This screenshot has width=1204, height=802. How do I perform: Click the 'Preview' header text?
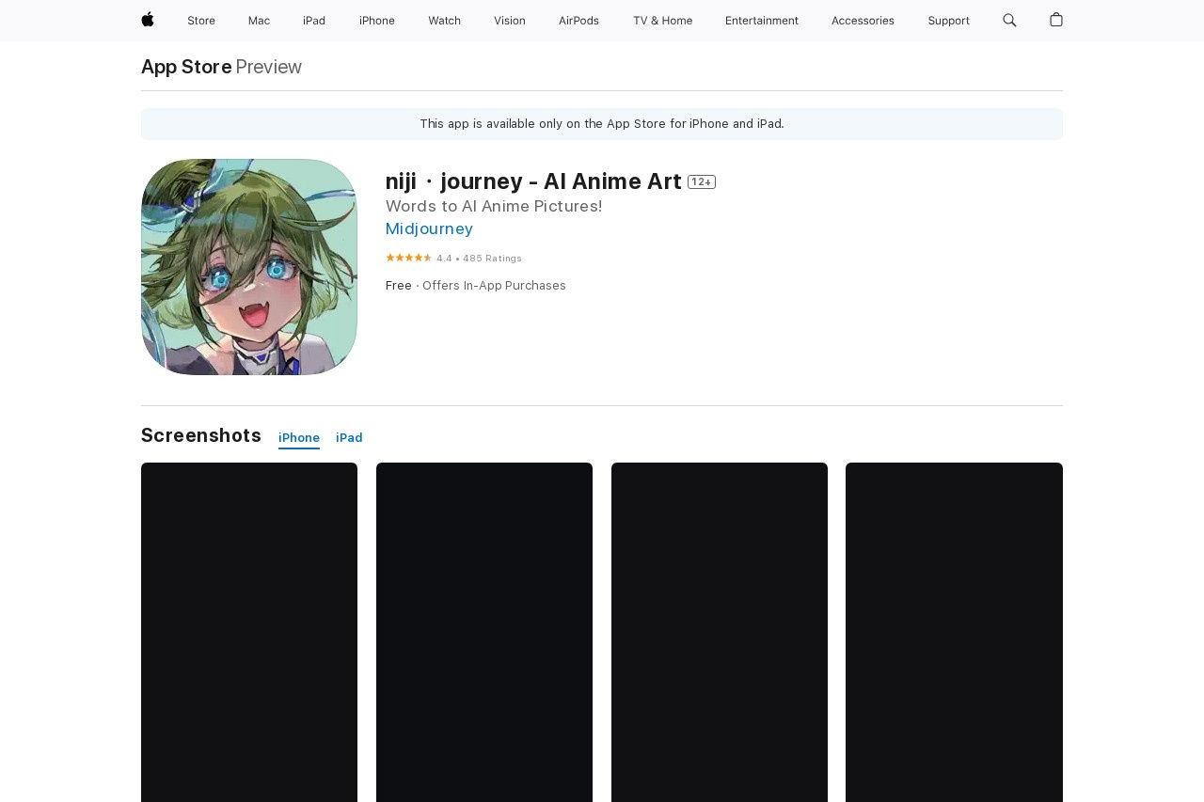tap(269, 67)
